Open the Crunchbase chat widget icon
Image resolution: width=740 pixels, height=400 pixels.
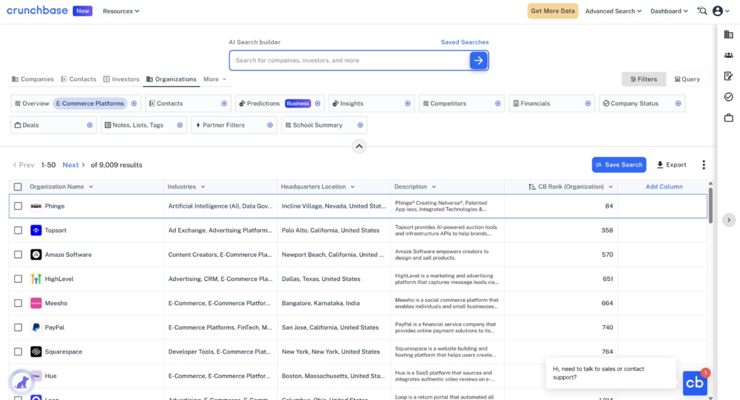[x=695, y=383]
